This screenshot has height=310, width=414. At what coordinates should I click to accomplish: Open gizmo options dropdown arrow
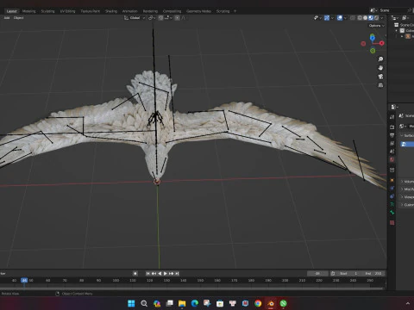click(x=332, y=18)
